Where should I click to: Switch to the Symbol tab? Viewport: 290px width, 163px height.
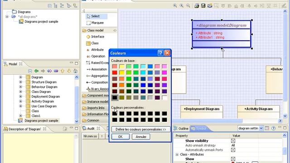tap(199, 129)
